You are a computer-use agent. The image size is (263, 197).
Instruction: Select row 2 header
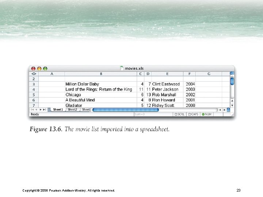[34, 79]
